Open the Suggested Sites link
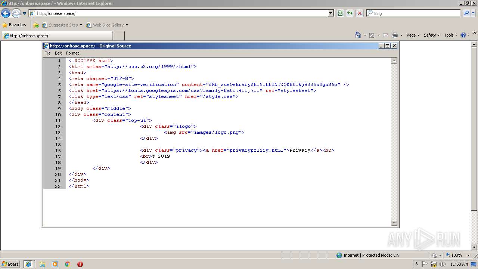The width and height of the screenshot is (478, 269). [x=62, y=25]
